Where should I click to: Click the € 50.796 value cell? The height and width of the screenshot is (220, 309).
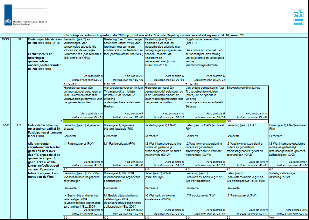point(124,84)
